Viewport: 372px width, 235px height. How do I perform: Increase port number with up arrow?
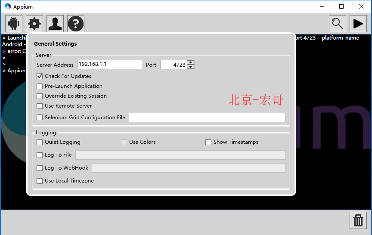pyautogui.click(x=190, y=62)
